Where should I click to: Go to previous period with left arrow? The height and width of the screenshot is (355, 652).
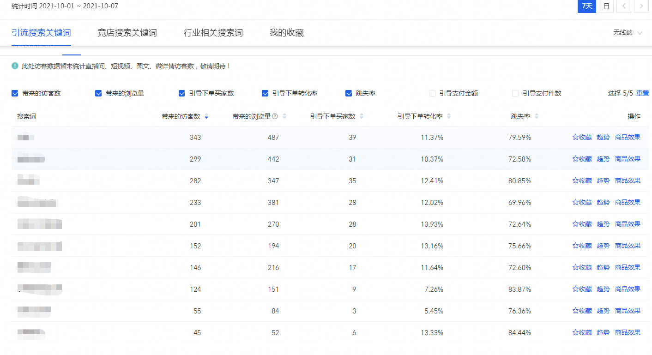tap(624, 6)
